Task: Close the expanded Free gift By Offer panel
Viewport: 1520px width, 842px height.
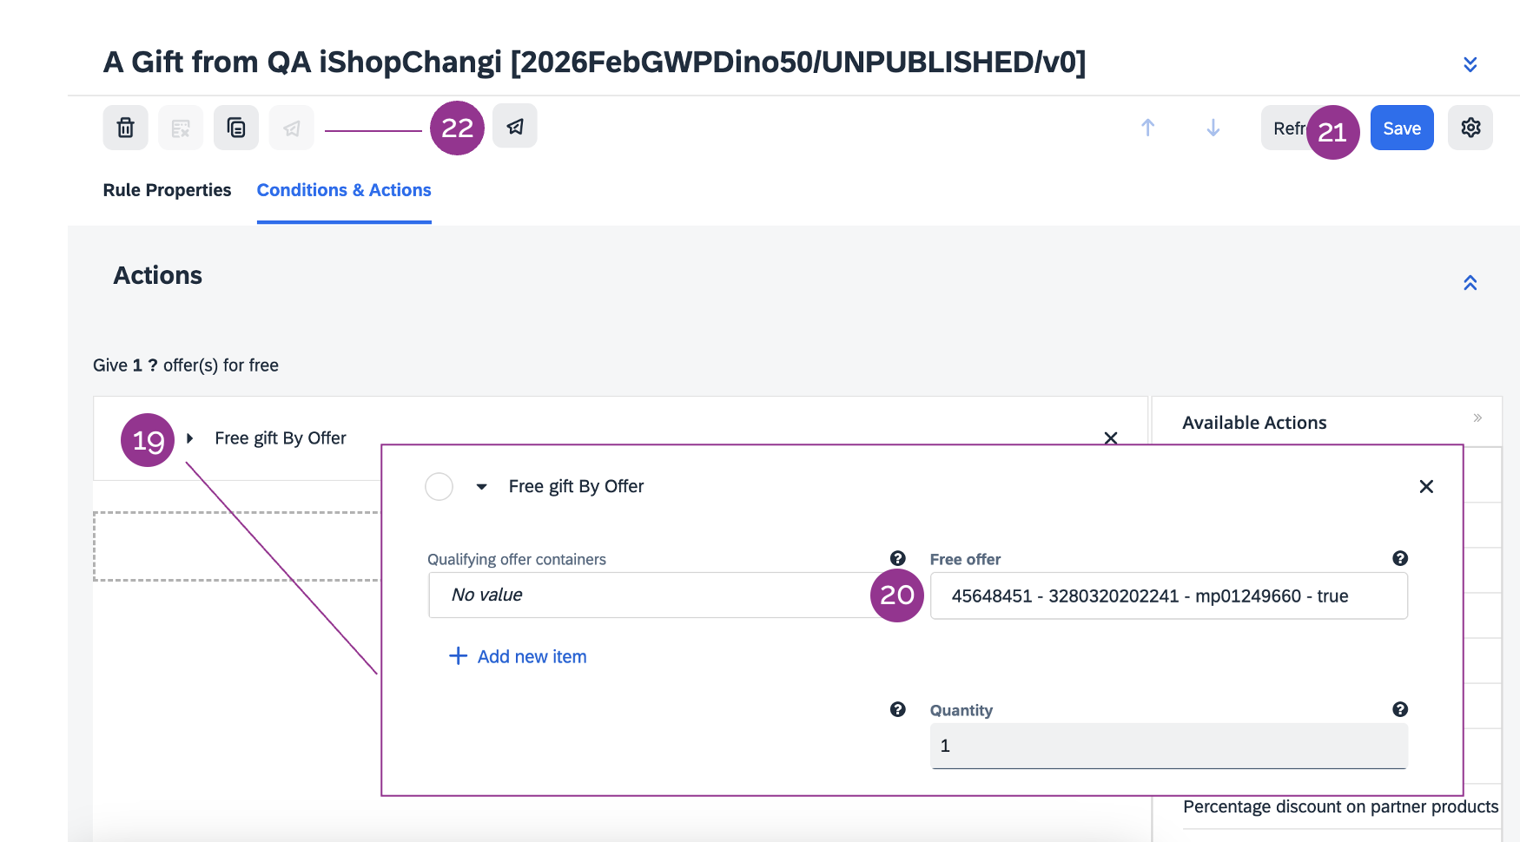Action: (1426, 487)
